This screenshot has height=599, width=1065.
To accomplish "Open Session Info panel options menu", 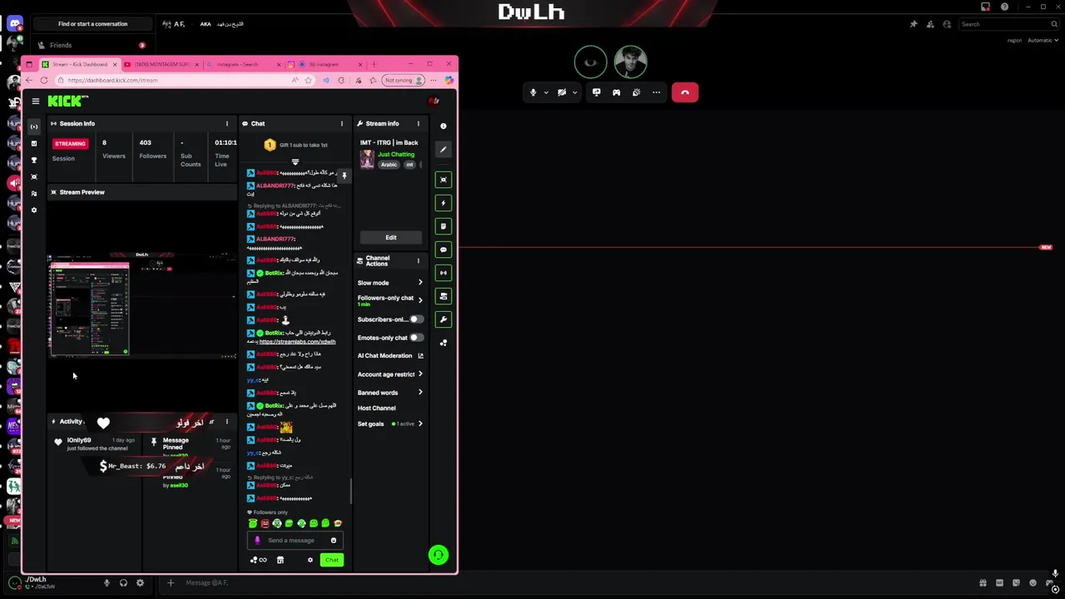I will coord(226,123).
